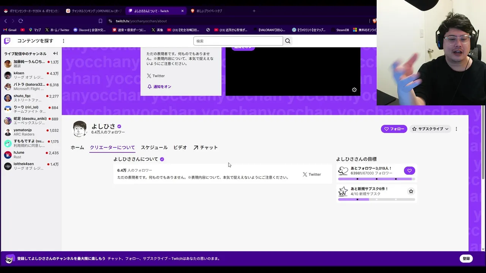Open hJune Rust channel
Viewport: 486px width, 273px height.
coord(31,155)
